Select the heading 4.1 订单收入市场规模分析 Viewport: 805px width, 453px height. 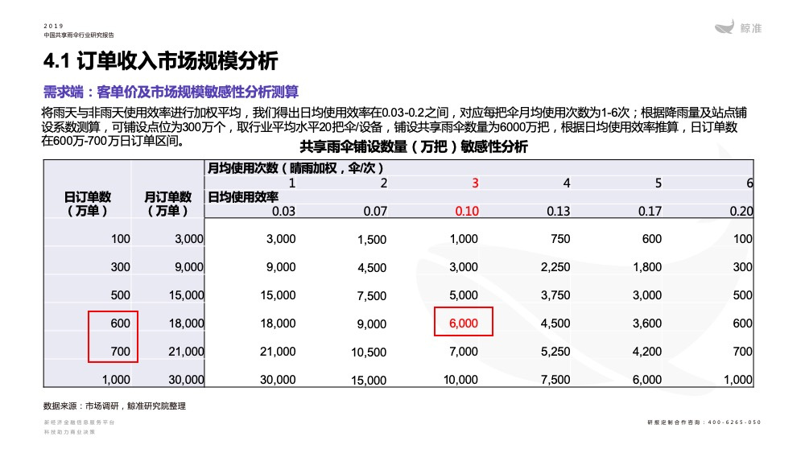click(160, 60)
